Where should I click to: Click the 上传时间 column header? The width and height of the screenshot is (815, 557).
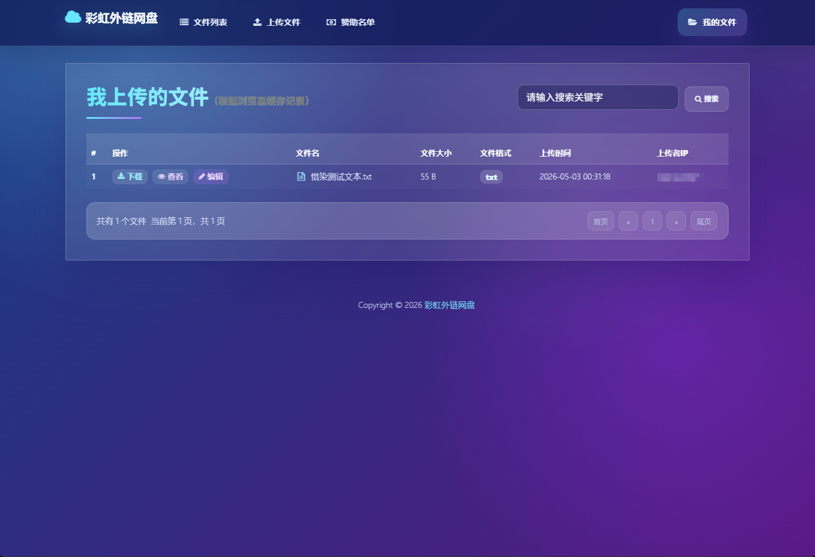click(x=555, y=153)
